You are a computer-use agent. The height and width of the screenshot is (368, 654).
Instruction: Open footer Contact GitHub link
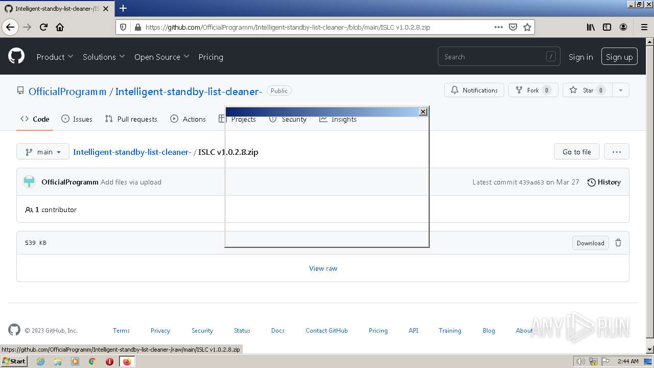pyautogui.click(x=326, y=331)
